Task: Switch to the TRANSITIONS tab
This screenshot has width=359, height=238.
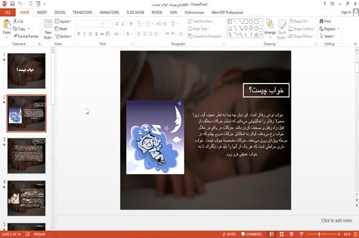Action: [x=83, y=13]
